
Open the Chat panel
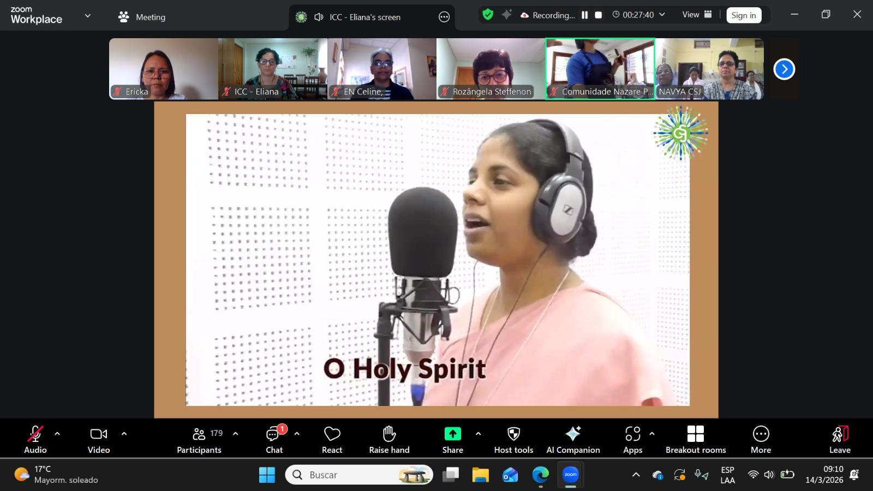274,439
